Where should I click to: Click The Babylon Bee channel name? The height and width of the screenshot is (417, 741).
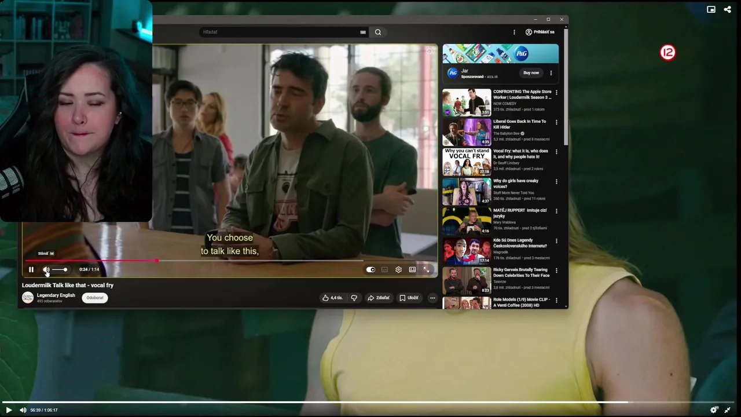[507, 134]
